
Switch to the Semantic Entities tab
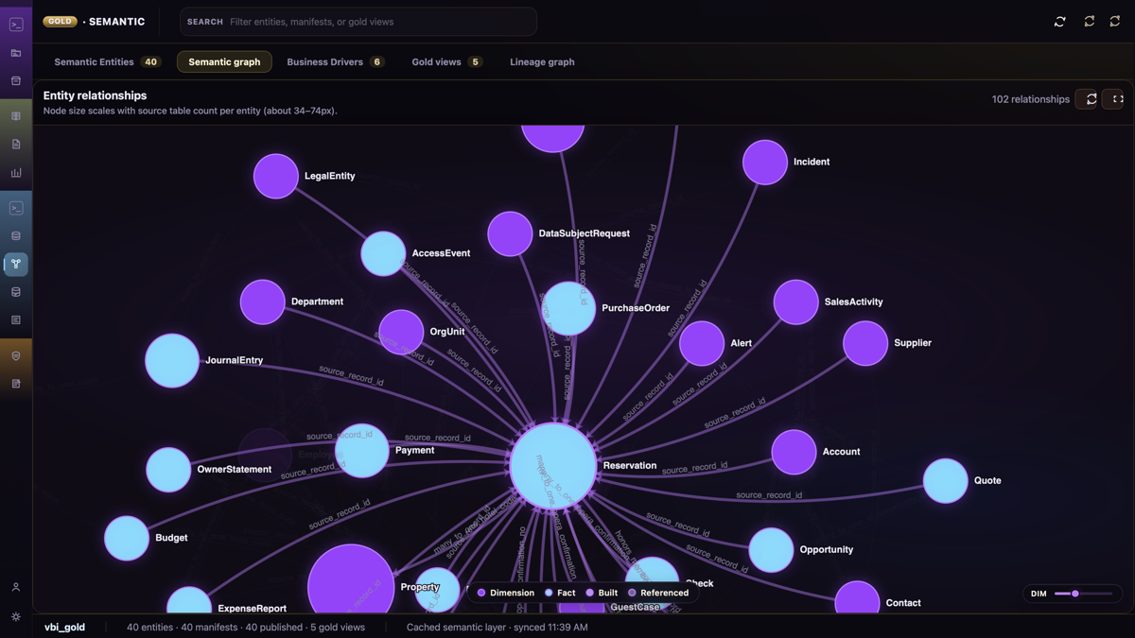(107, 62)
